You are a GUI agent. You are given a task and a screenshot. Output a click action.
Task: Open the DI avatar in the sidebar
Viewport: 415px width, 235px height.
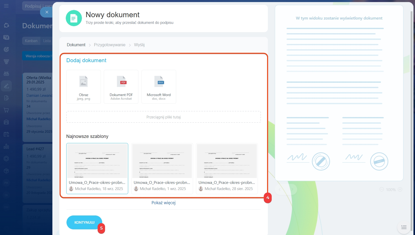coord(6,195)
